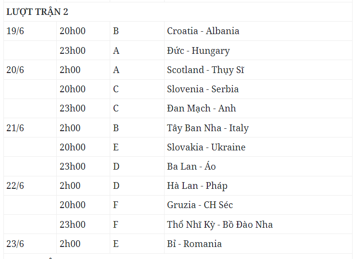This screenshot has height=259, width=356.
Task: Select group B cell for Tây Ban Nha match
Action: 116,128
